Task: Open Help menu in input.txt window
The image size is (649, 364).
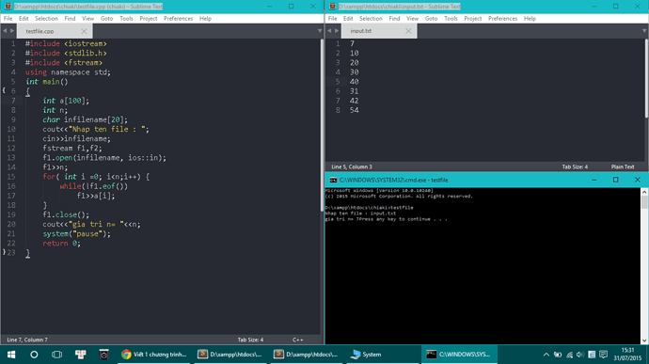Action: (x=530, y=19)
